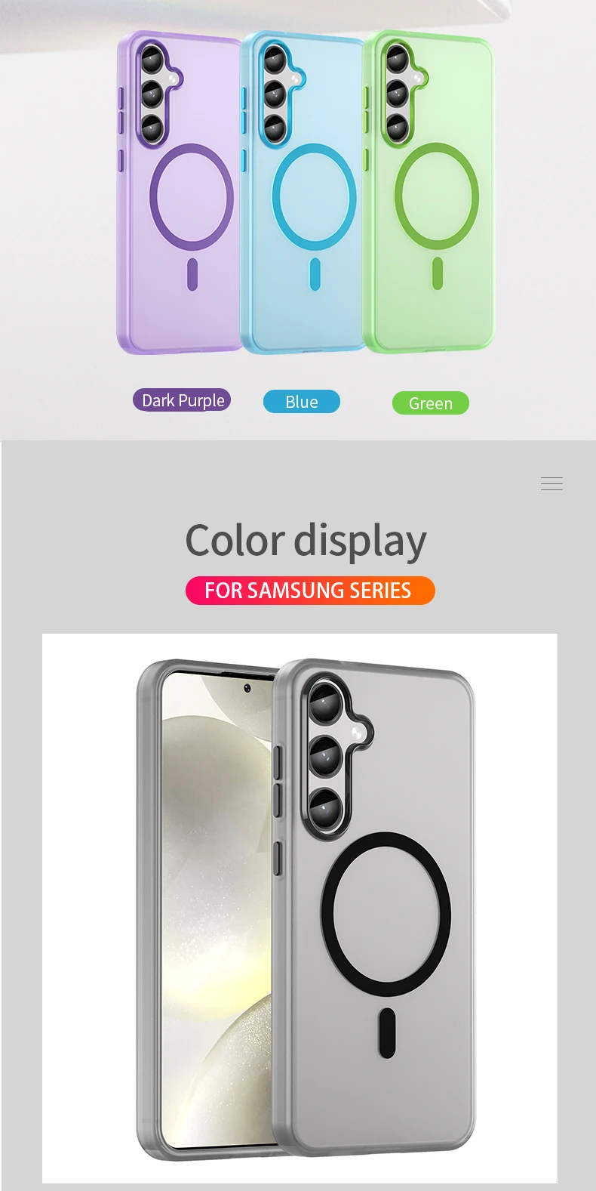The height and width of the screenshot is (1191, 596).
Task: Click the purple magnetic ring on case
Action: [x=192, y=197]
